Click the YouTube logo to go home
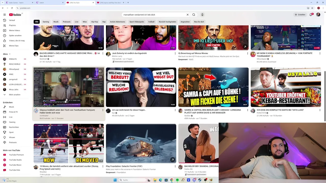Image resolution: width=326 pixels, height=183 pixels. tap(15, 15)
